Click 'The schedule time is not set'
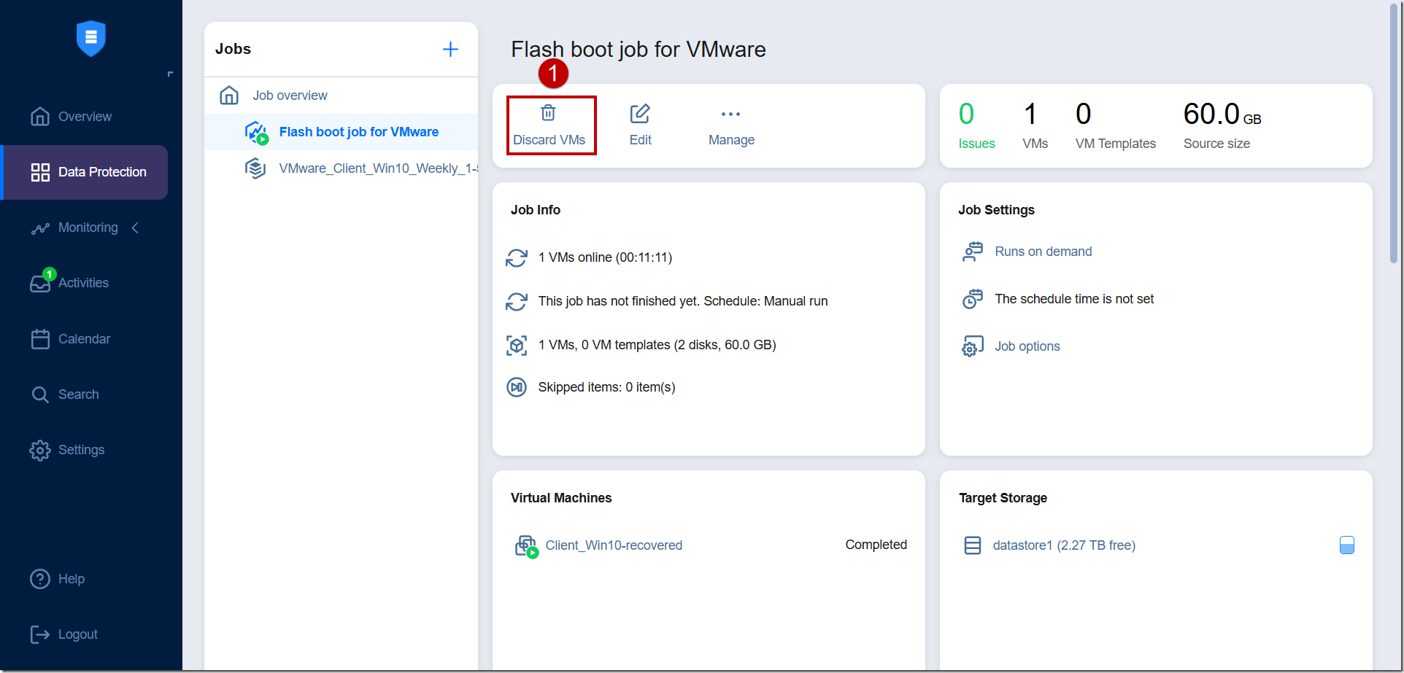Viewport: 1404px width, 673px height. tap(1074, 299)
